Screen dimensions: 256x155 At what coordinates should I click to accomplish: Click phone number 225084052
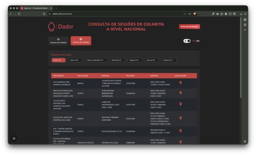(x=130, y=93)
